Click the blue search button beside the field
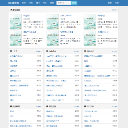Viewport: 128px width, 128px height. coord(74,3)
